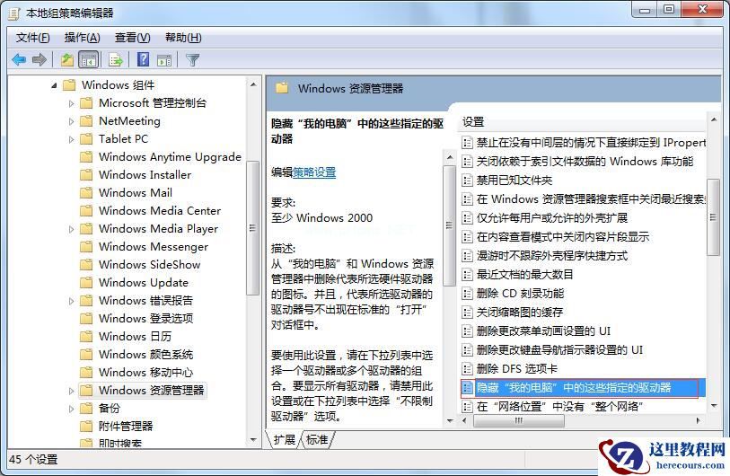
Task: Click the 备份 folder icon
Action: coord(86,409)
